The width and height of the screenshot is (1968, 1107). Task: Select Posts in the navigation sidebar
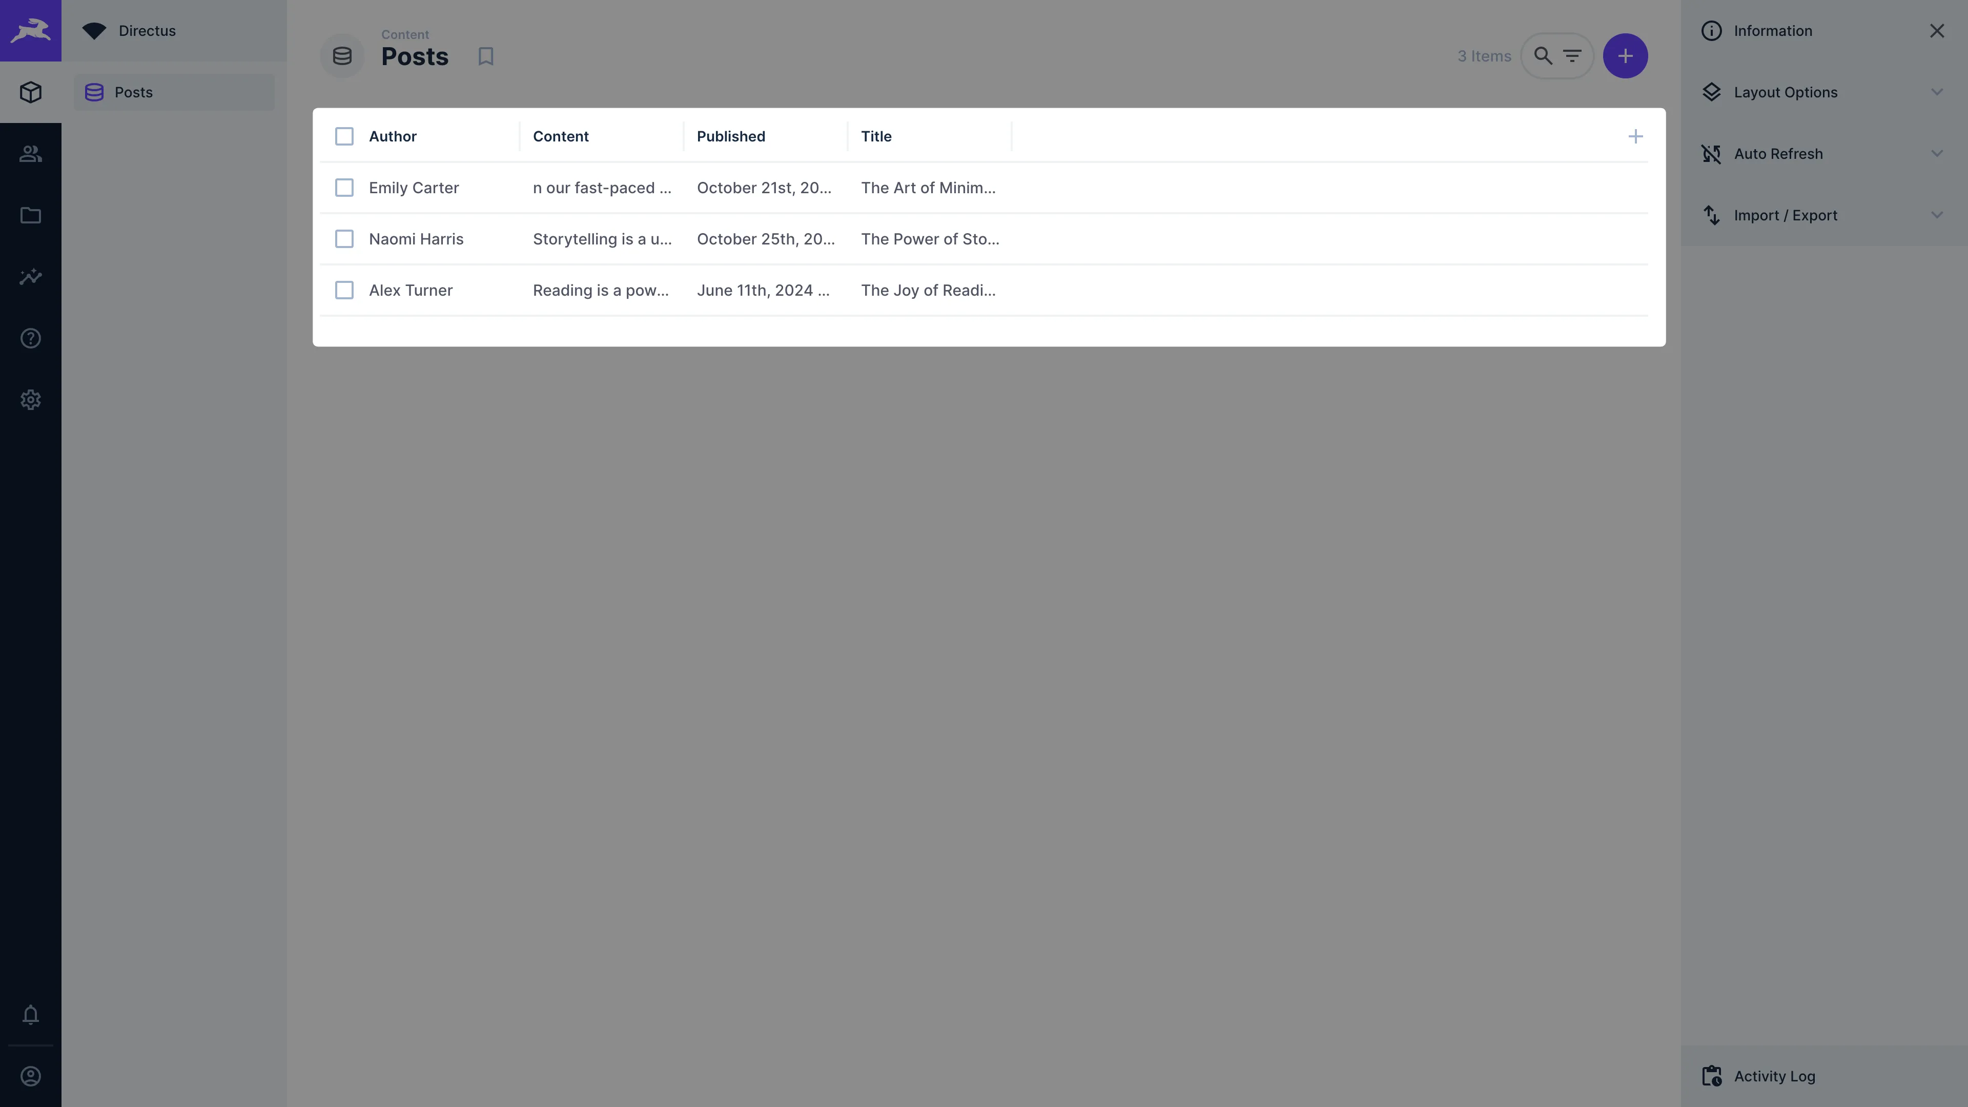tap(134, 92)
